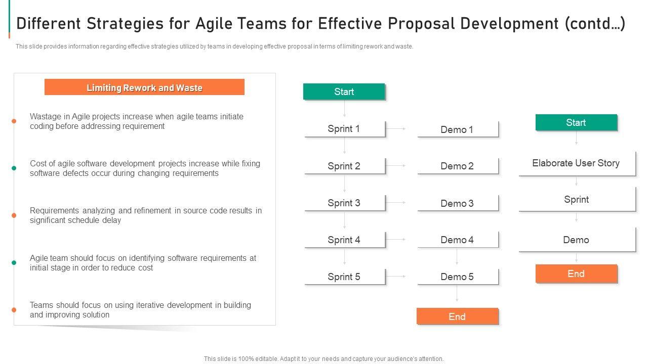Image resolution: width=648 pixels, height=364 pixels.
Task: Select the Start box above Elaborate User Story
Action: coord(576,122)
